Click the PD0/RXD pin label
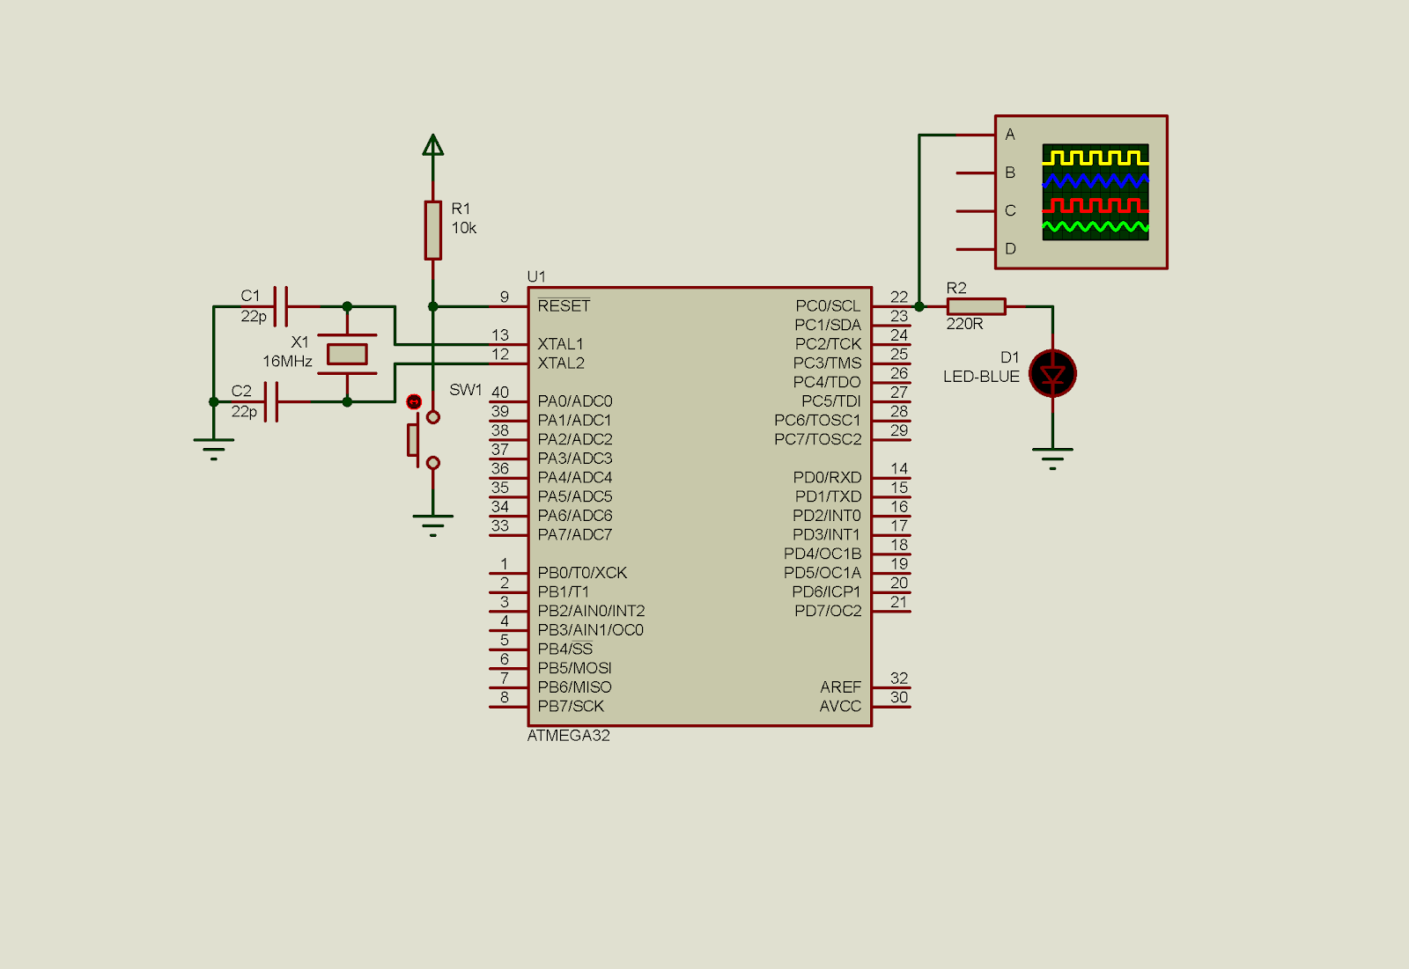The height and width of the screenshot is (969, 1409). point(827,477)
